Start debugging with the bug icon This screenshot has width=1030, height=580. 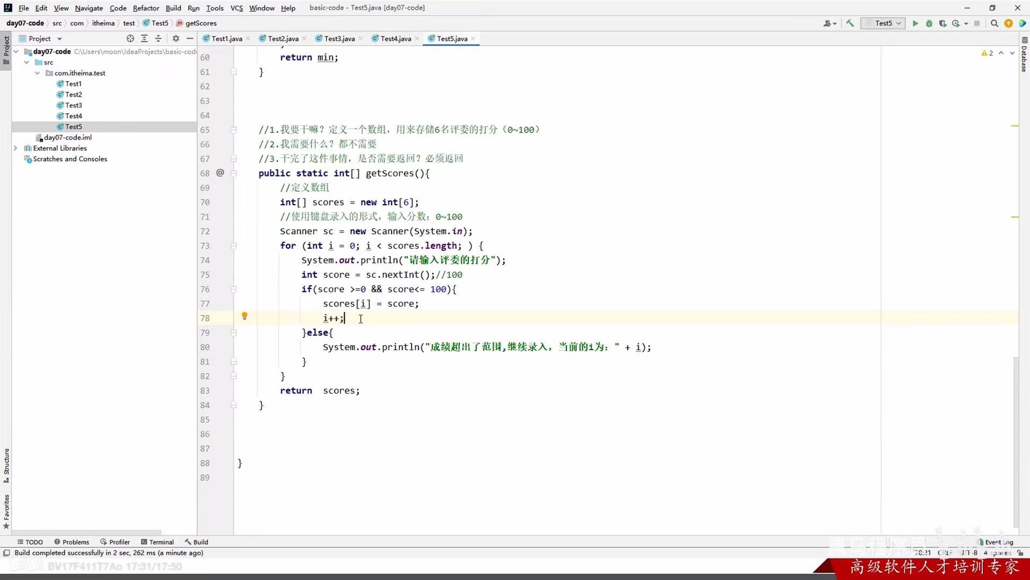tap(929, 23)
